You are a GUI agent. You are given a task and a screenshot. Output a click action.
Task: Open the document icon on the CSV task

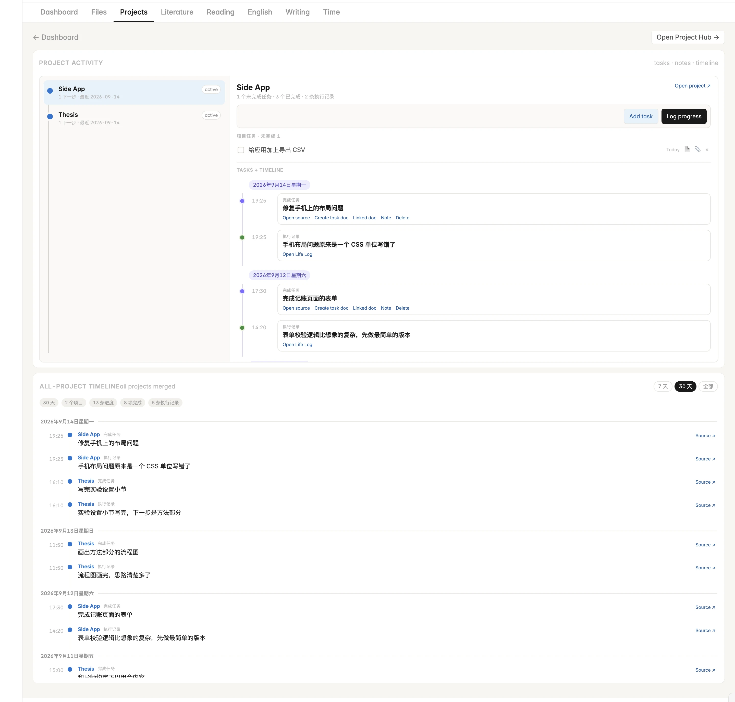687,149
